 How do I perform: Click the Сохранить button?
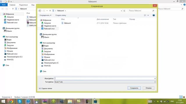pyautogui.click(x=134, y=88)
